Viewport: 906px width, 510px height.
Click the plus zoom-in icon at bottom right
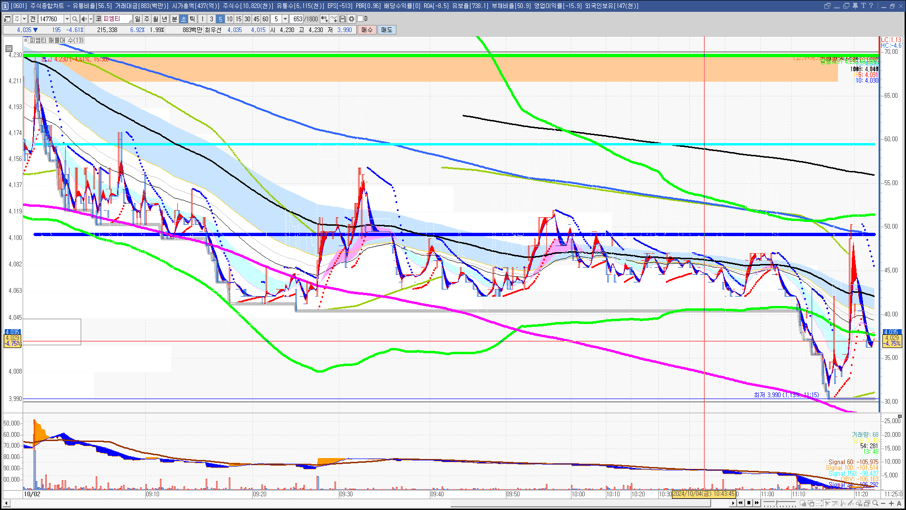[x=891, y=503]
